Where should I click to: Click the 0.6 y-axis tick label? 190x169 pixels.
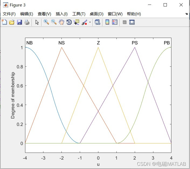pyautogui.click(x=20, y=86)
